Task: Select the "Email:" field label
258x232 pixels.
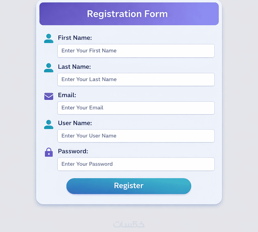Action: click(x=67, y=95)
